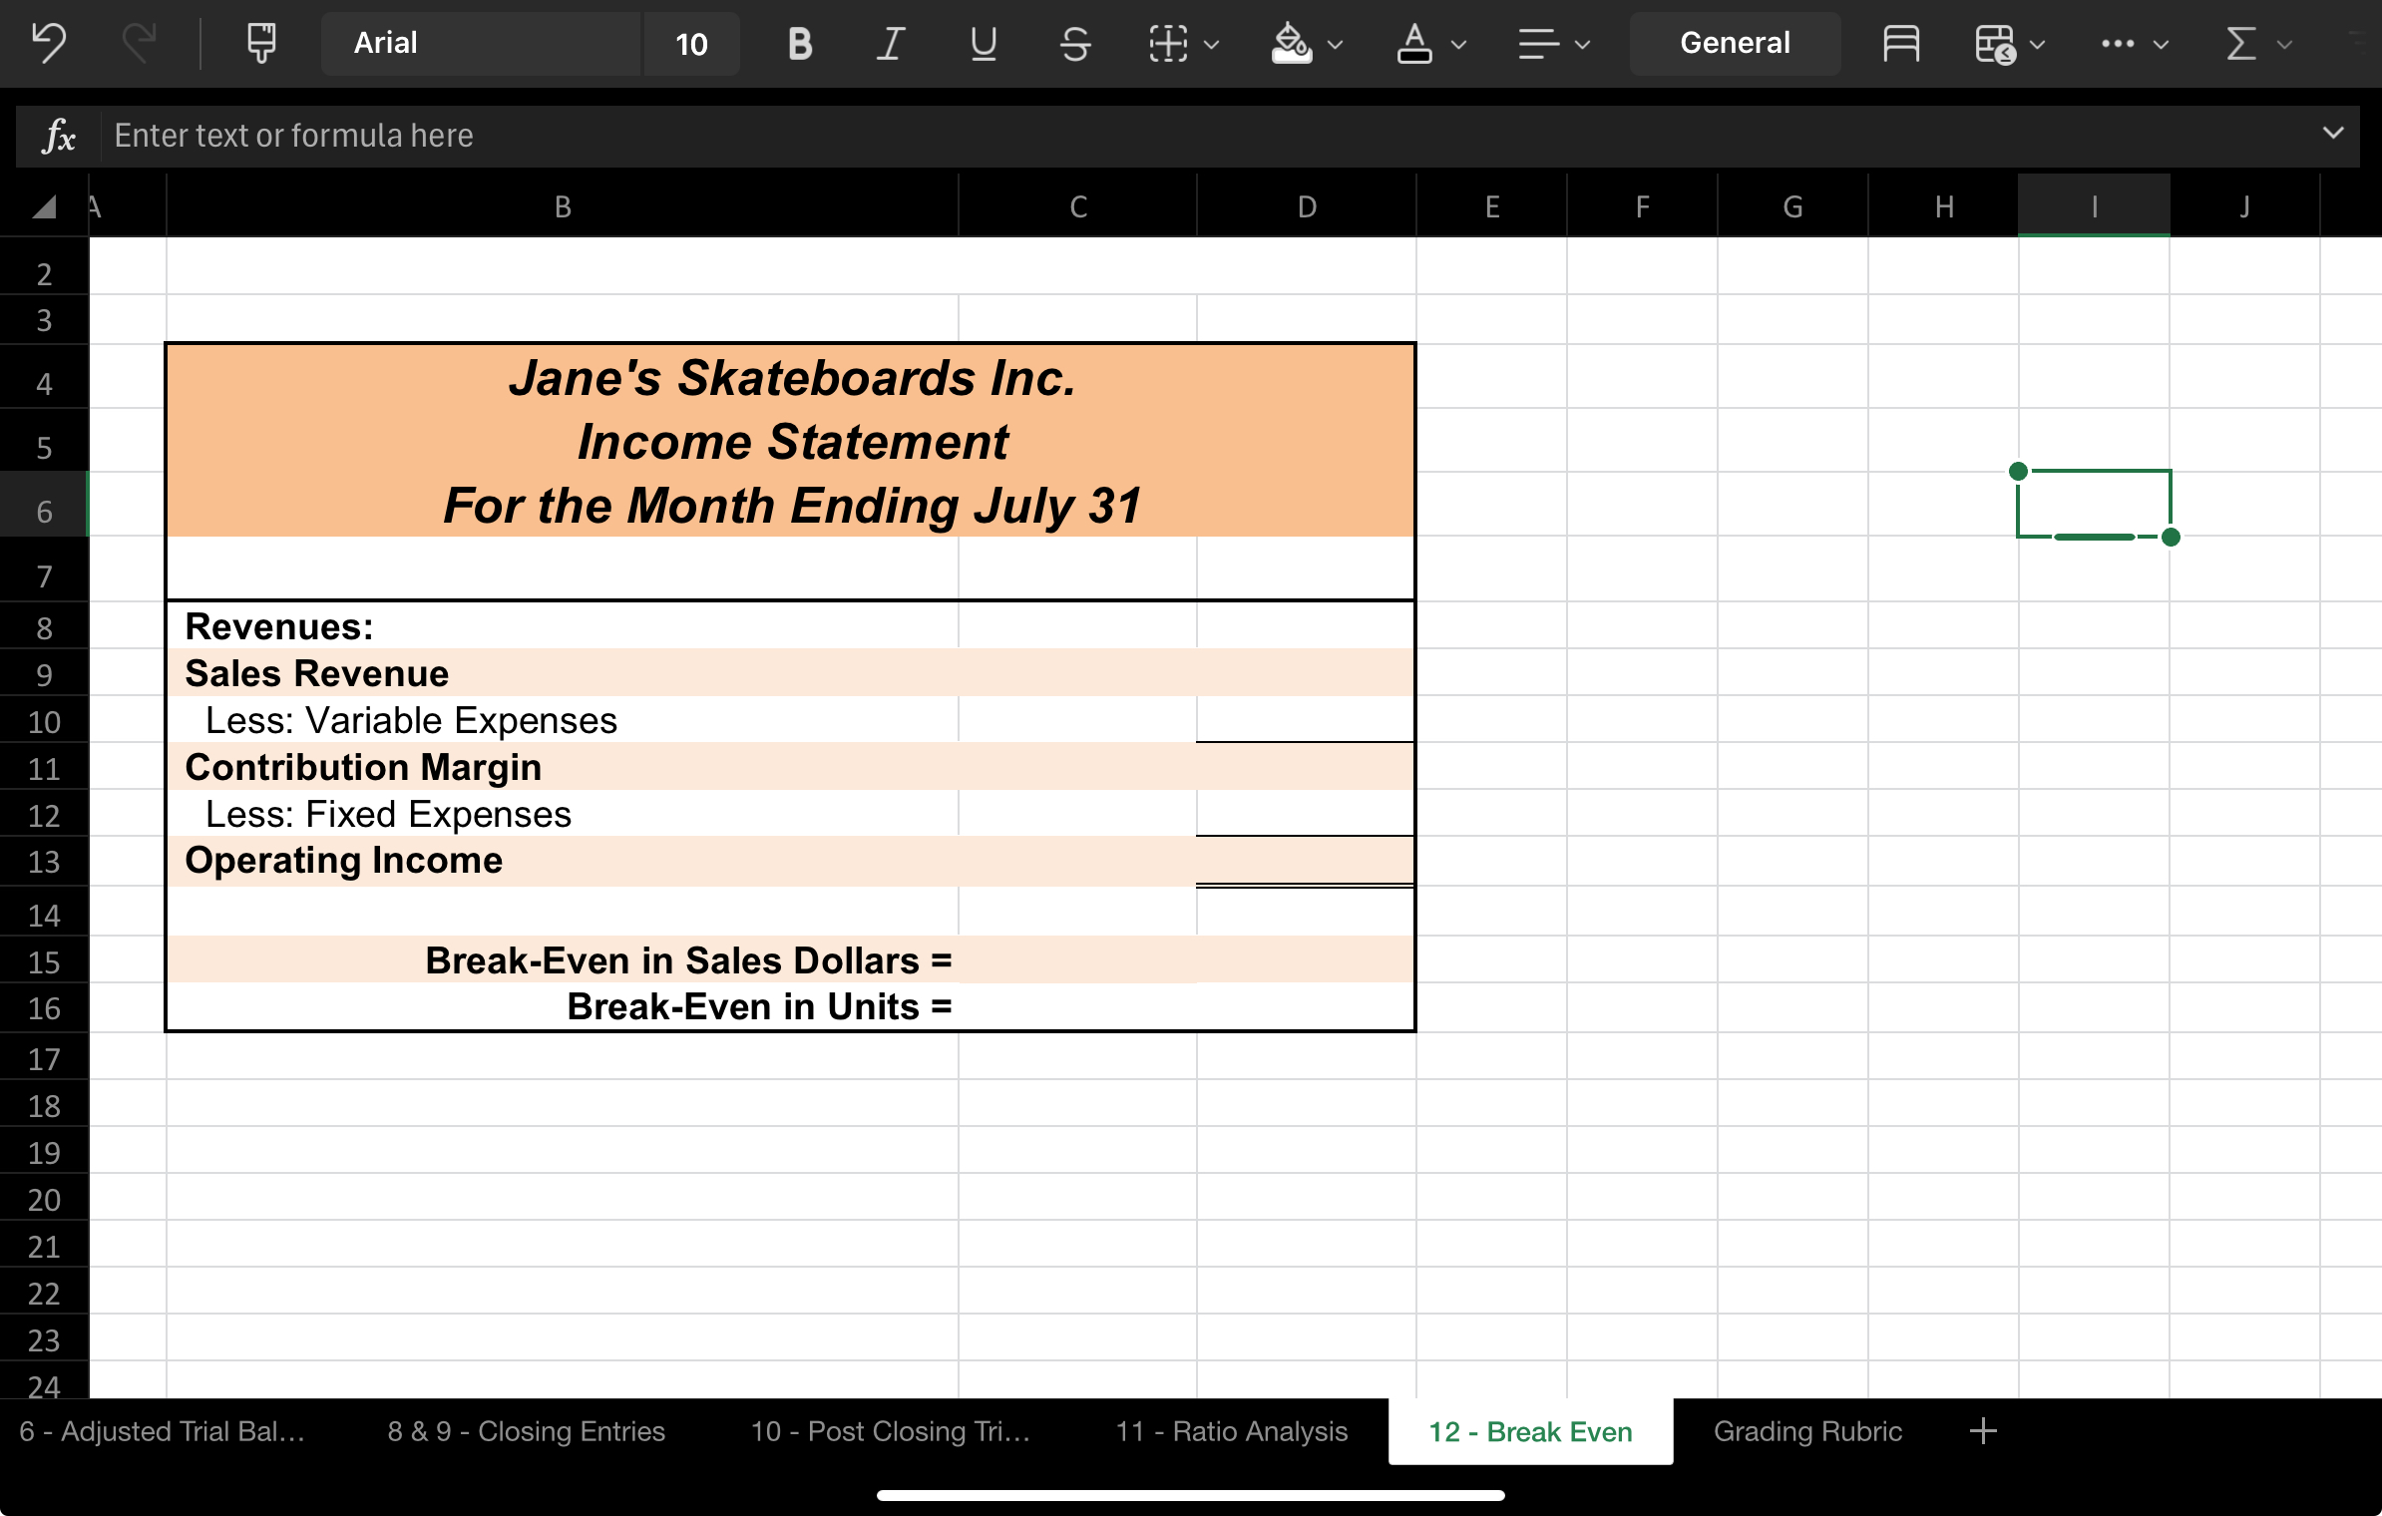Click the format as table icon
Screen dimensions: 2382x1516
(1995, 43)
